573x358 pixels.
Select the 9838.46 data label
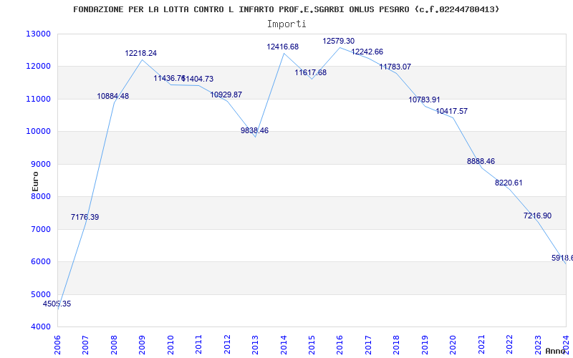tap(254, 131)
